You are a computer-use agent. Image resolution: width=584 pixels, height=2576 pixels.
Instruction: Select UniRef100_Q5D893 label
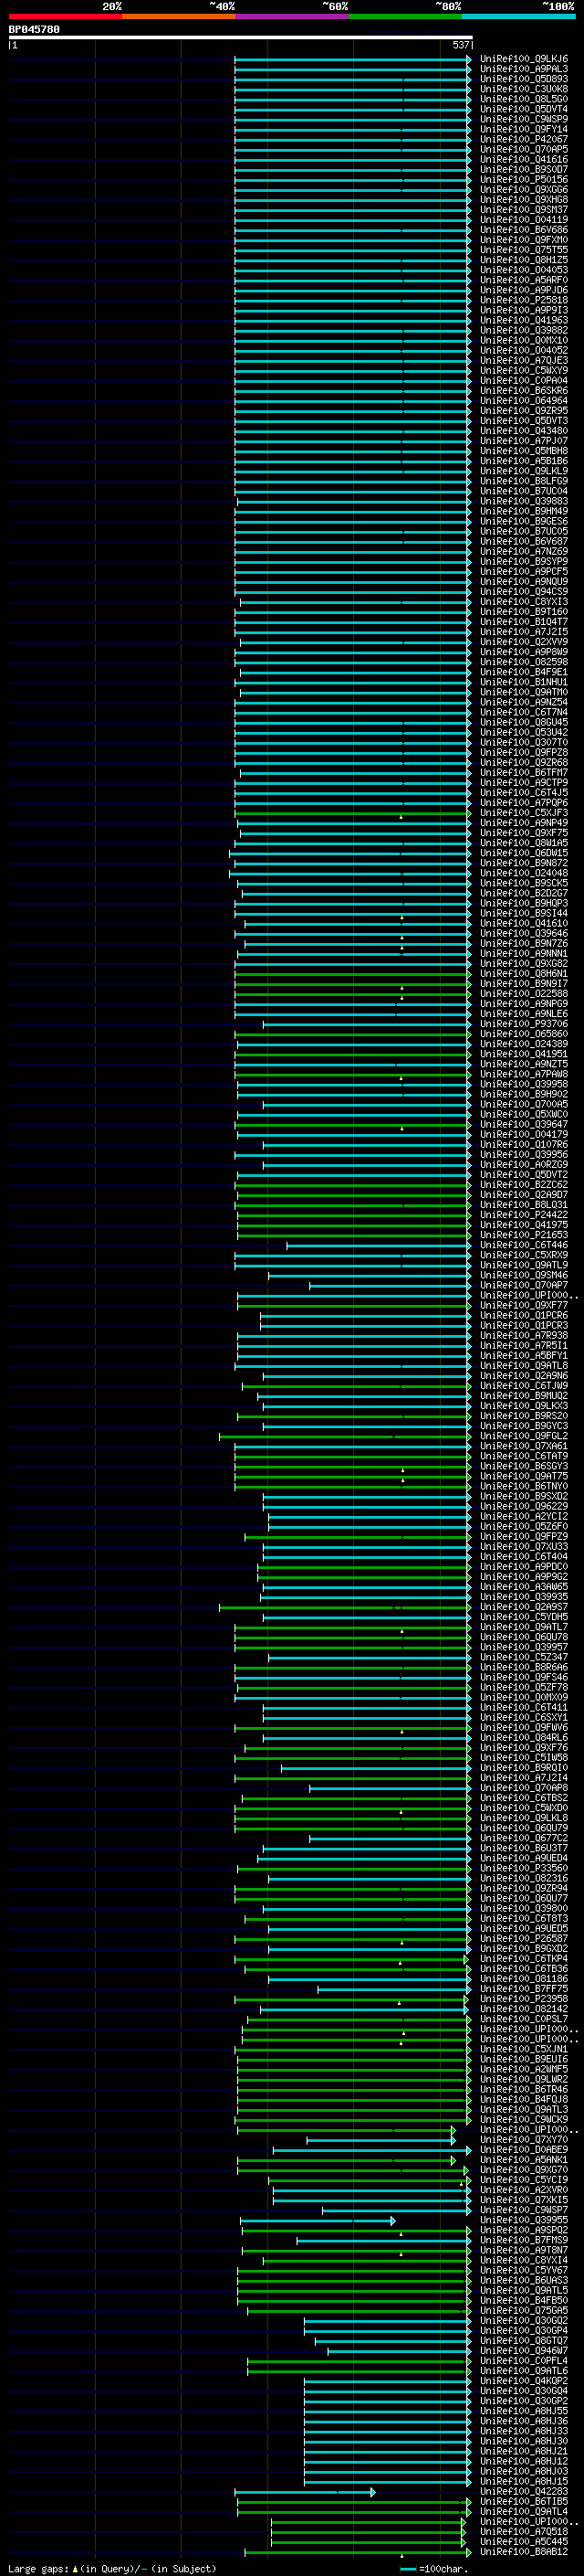523,79
